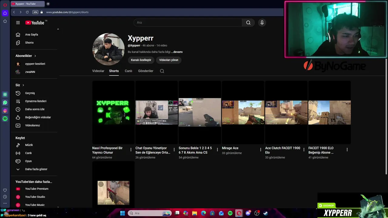This screenshot has height=218, width=388.
Task: Search within the channel magnifier icon
Action: coord(162,71)
